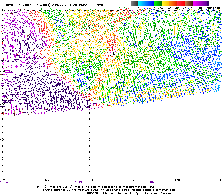Click the 16:25 time label
Screen dimensions: 222x195
[x=4, y=182]
